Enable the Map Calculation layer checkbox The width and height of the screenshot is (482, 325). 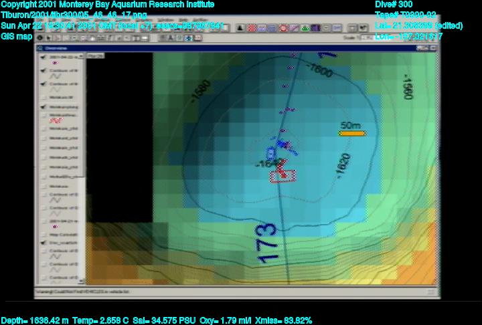[x=43, y=234]
